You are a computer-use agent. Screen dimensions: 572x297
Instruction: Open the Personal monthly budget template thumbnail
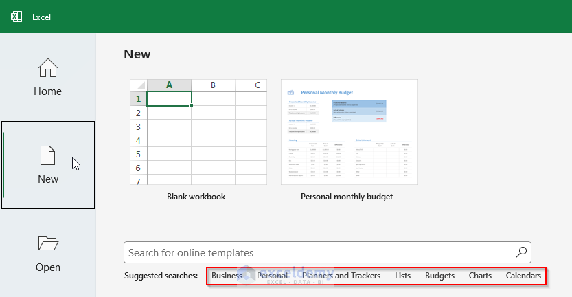pos(350,132)
